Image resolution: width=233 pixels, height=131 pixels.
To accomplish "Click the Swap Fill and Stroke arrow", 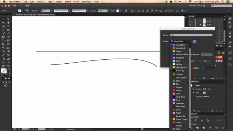I will (x=9, y=70).
